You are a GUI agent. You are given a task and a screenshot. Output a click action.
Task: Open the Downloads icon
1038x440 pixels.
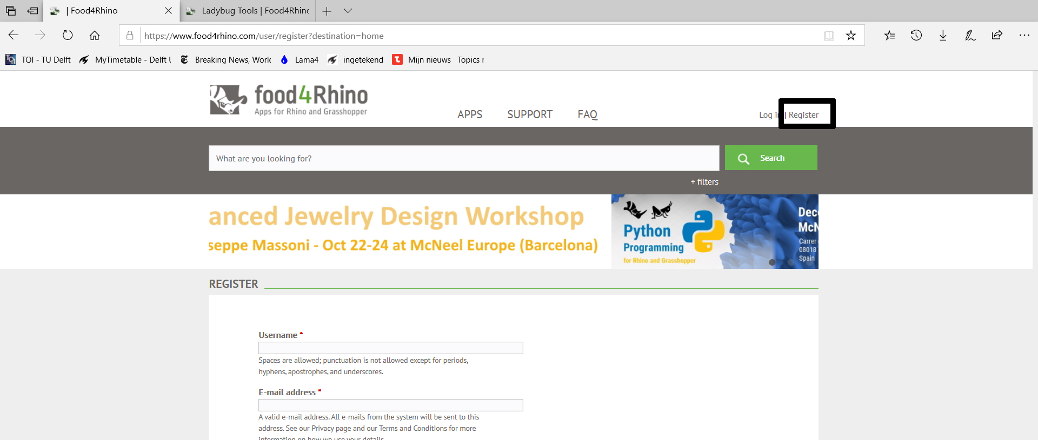point(943,36)
